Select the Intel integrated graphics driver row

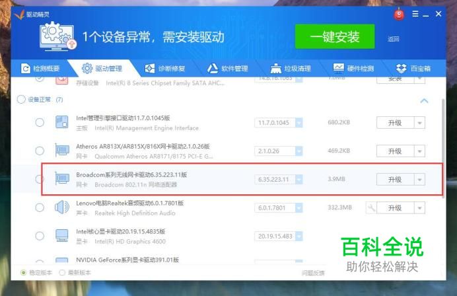pyautogui.click(x=40, y=236)
